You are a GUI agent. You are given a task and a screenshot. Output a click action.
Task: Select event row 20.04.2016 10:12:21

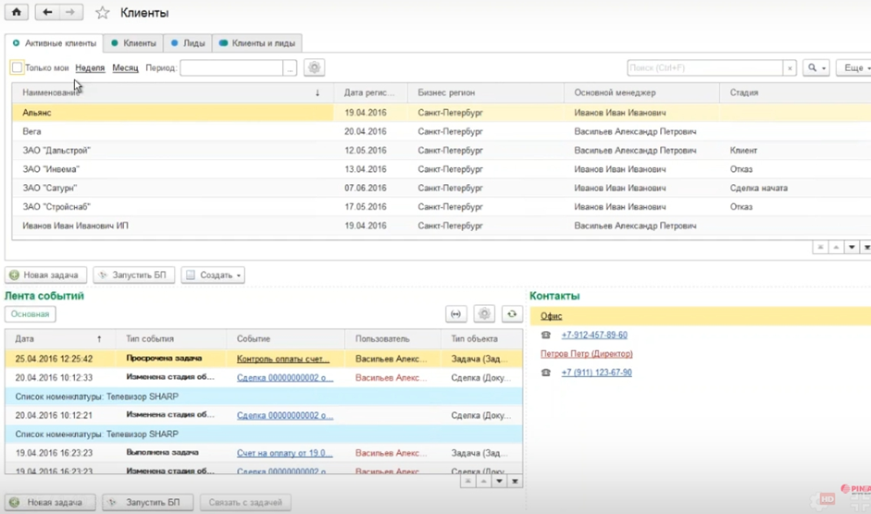(264, 415)
